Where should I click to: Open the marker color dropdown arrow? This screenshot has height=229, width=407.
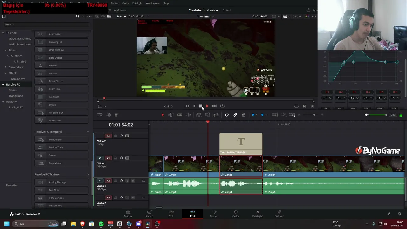266,115
